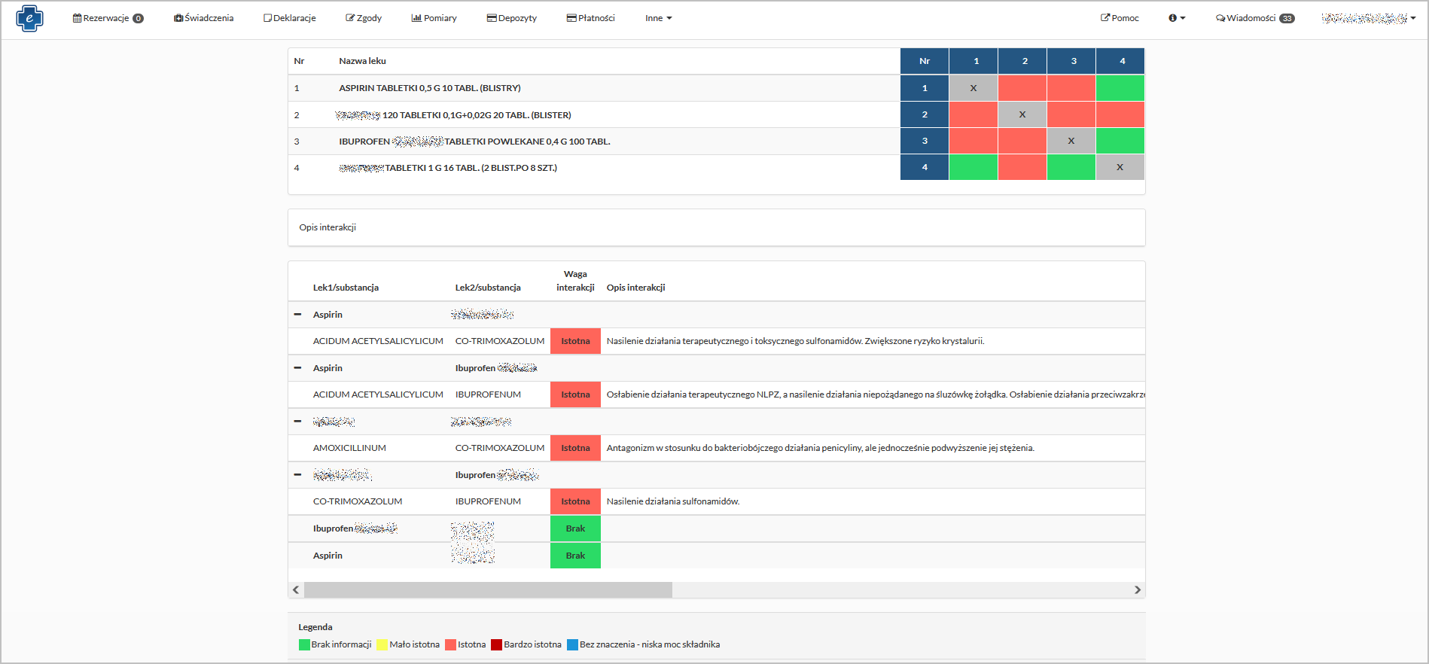This screenshot has width=1429, height=664.
Task: Open Rezerwacje calendar menu item
Action: click(x=108, y=18)
